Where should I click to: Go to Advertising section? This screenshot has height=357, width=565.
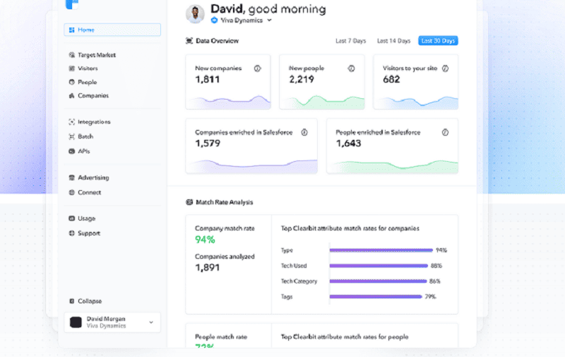pos(93,177)
